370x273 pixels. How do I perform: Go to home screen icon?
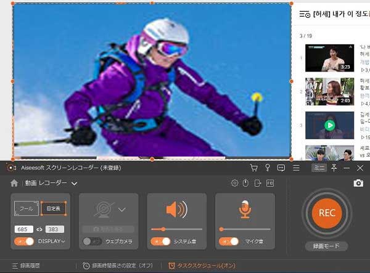pos(14,183)
